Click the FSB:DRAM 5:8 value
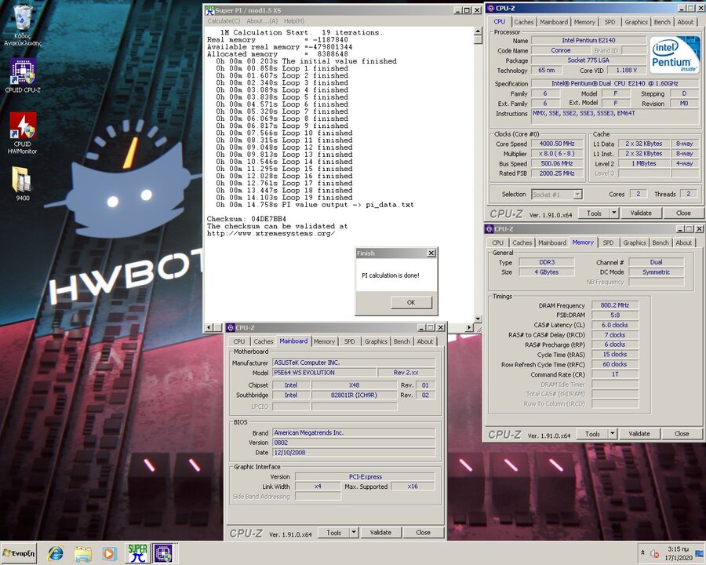The height and width of the screenshot is (565, 706). [x=614, y=315]
